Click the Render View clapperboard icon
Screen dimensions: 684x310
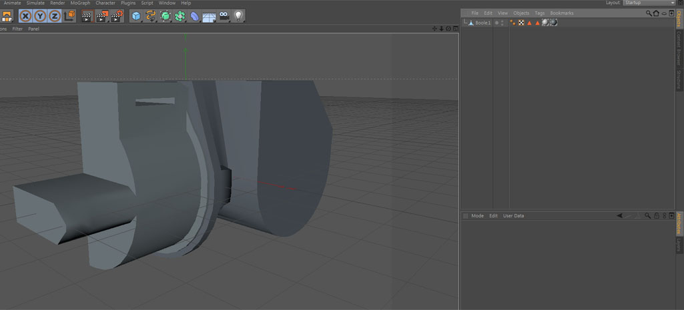coord(87,16)
